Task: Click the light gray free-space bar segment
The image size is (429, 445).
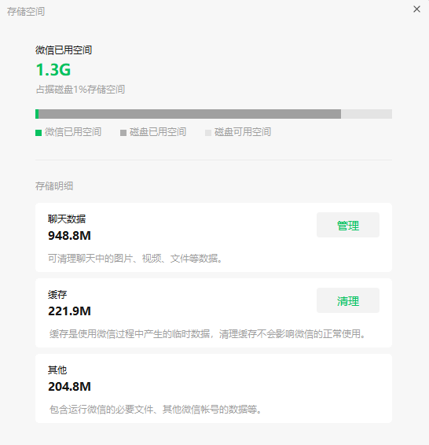Action: [367, 114]
